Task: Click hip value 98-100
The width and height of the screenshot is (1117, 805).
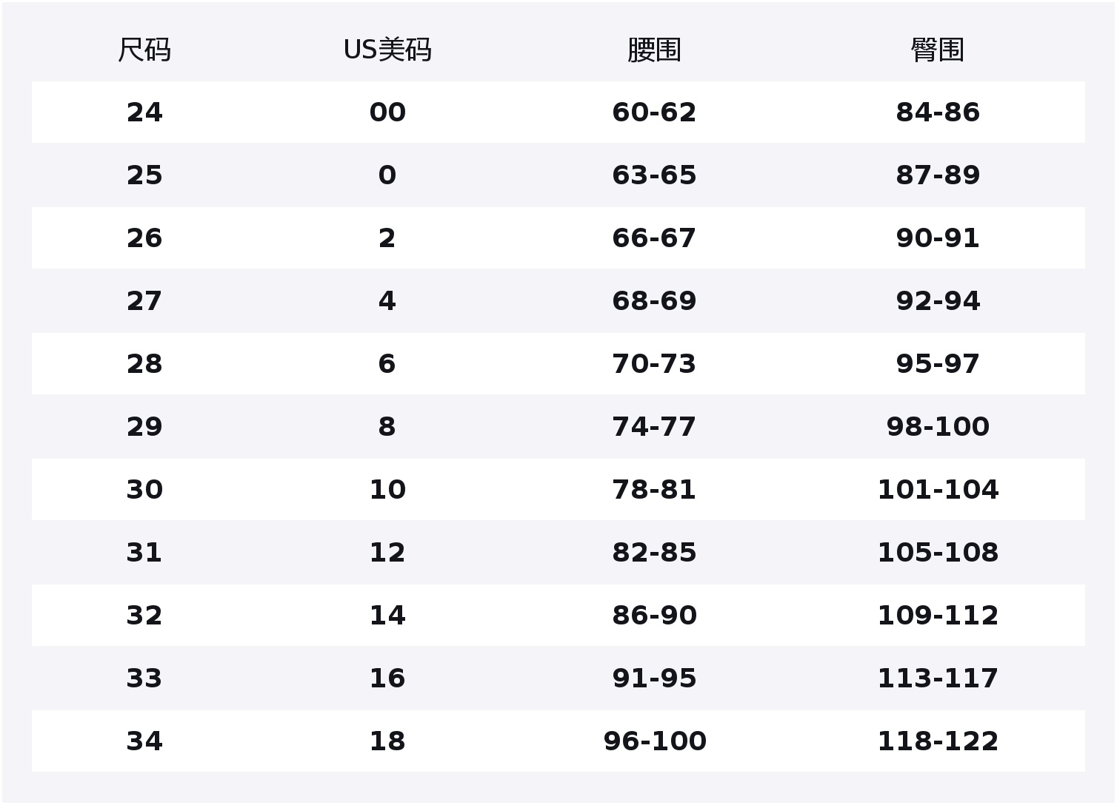Action: [x=937, y=427]
